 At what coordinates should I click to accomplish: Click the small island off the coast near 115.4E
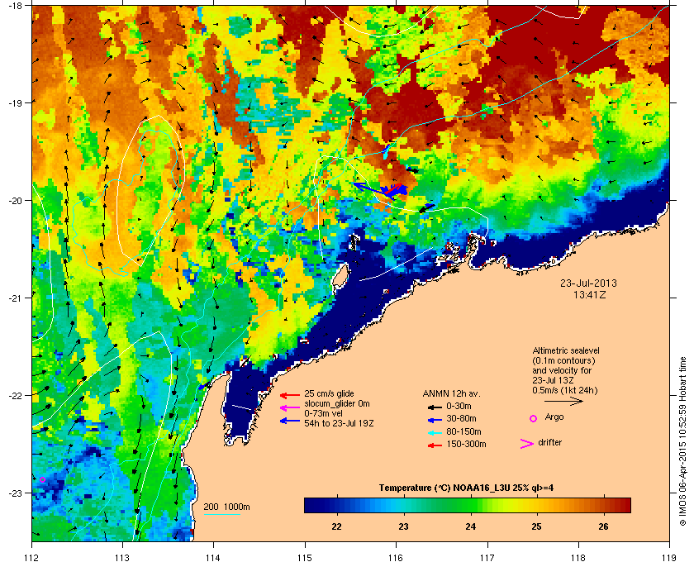340,275
